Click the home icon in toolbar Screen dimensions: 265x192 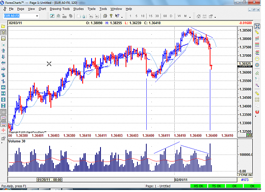(199, 16)
